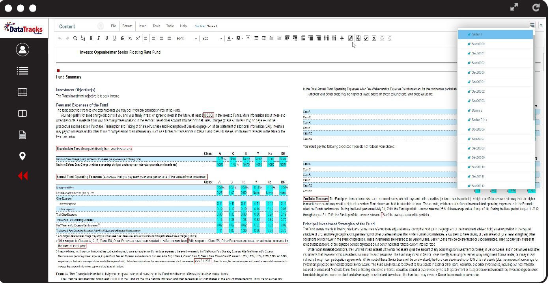
Task: Open the Format menu
Action: click(x=127, y=26)
